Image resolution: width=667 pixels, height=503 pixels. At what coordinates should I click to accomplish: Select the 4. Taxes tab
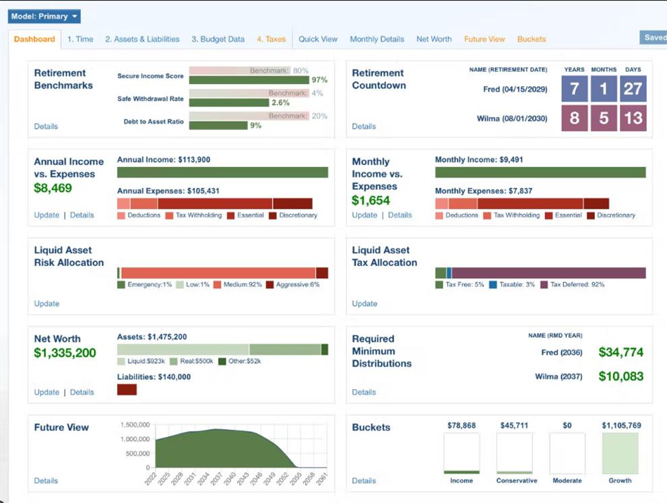(271, 39)
